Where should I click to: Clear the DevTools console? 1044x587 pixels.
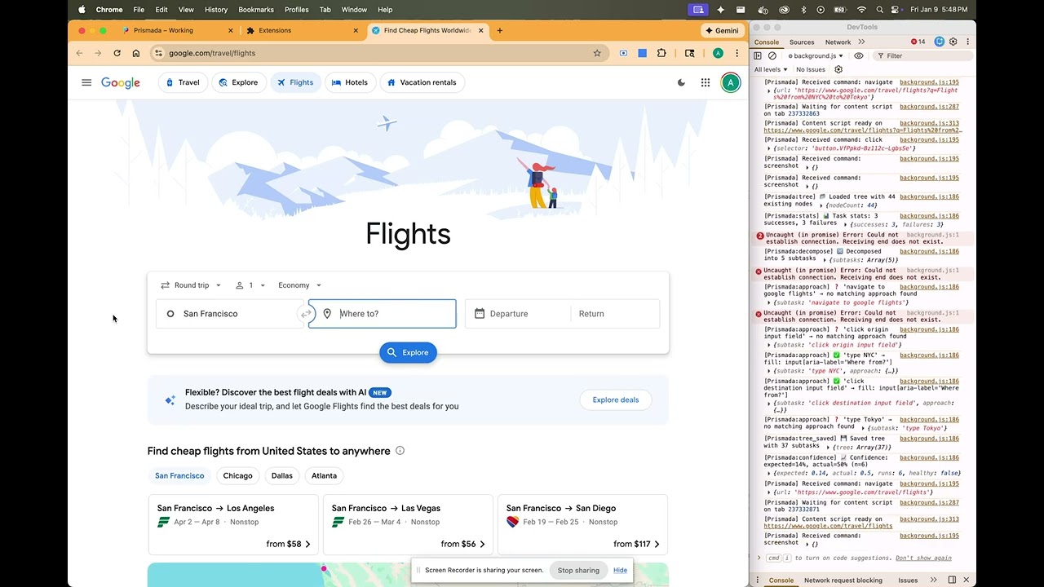(772, 55)
